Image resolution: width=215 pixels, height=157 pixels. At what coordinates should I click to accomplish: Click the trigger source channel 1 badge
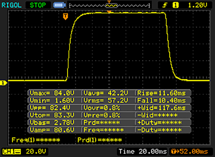(175, 5)
